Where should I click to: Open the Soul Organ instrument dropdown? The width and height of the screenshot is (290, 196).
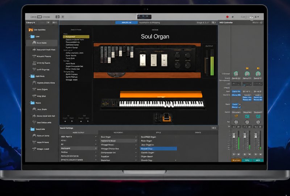[136, 137]
